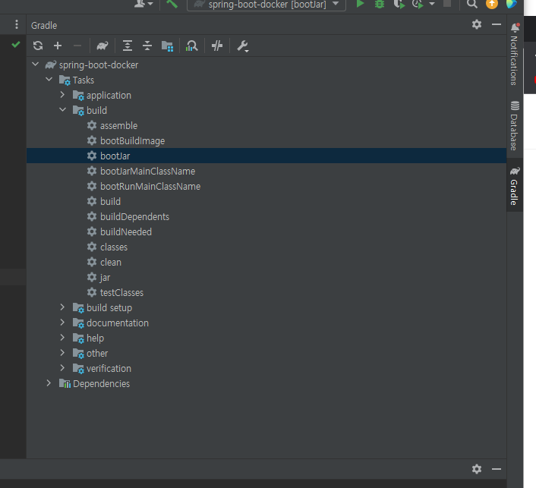Expand the documentation group
This screenshot has height=488, width=536.
pyautogui.click(x=62, y=323)
